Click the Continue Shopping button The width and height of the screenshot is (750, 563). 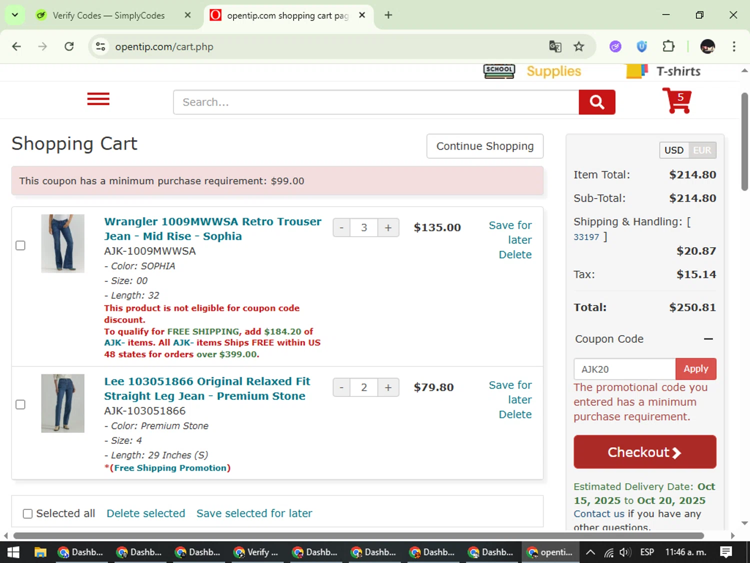click(485, 146)
